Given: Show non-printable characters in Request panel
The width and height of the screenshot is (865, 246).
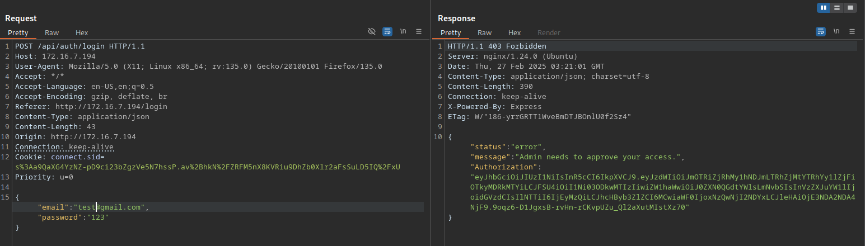Looking at the screenshot, I should click(x=403, y=32).
